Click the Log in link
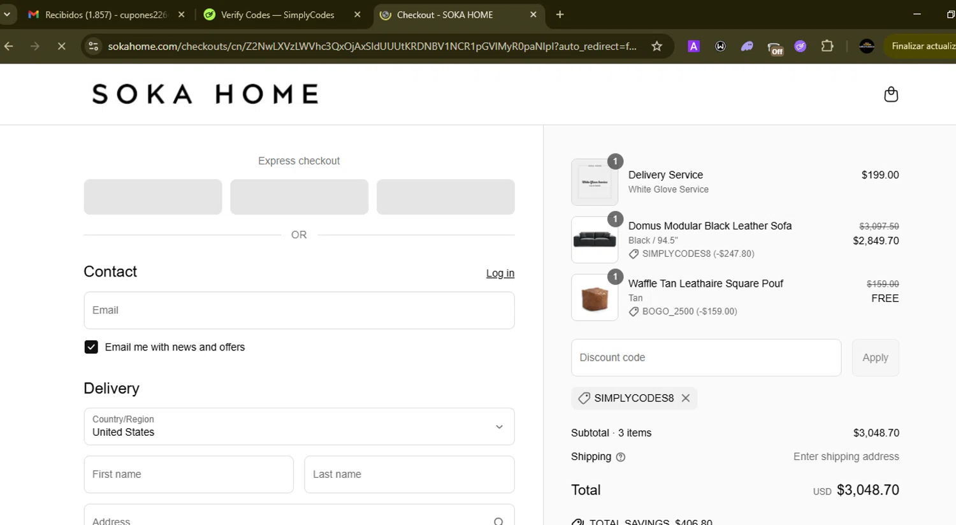Image resolution: width=956 pixels, height=525 pixels. 500,273
